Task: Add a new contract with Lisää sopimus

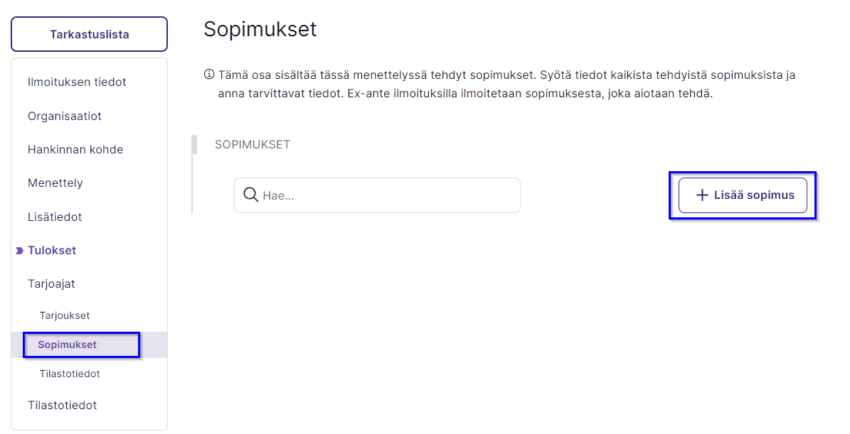Action: pyautogui.click(x=743, y=195)
